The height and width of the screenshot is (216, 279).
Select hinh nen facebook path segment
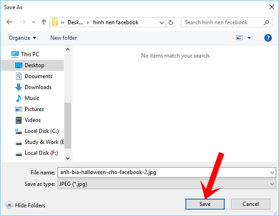tap(116, 22)
